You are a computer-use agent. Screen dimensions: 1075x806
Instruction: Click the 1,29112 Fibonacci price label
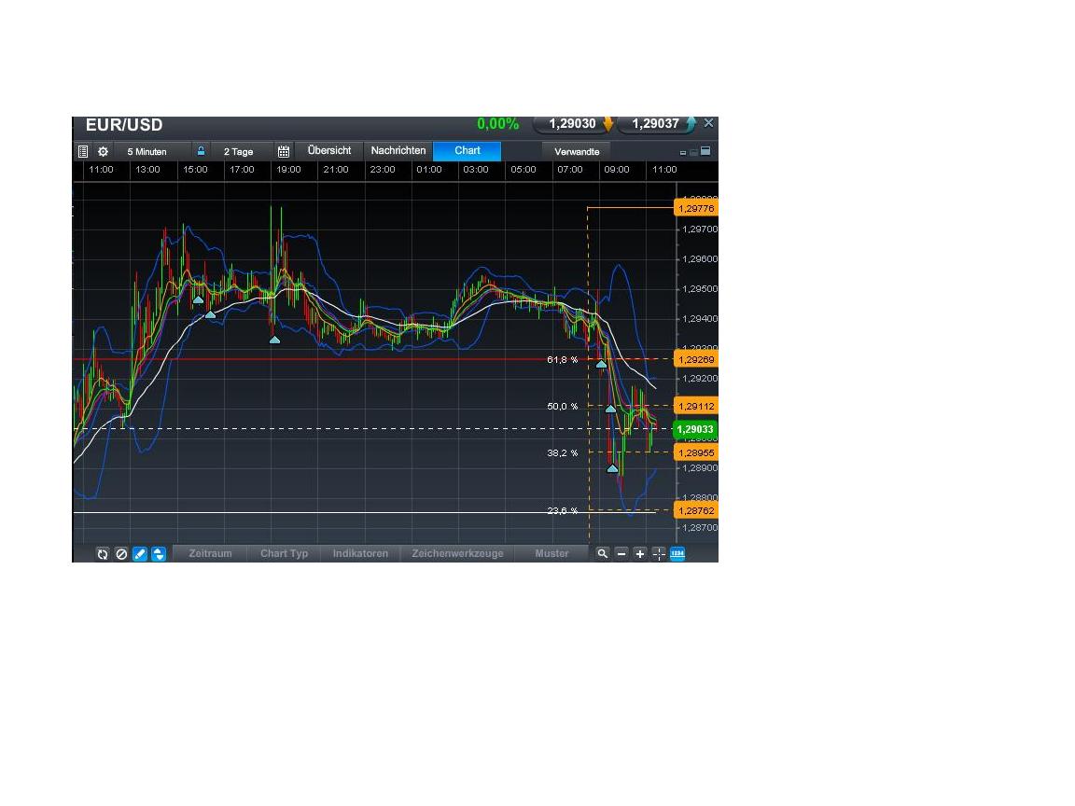[x=696, y=406]
